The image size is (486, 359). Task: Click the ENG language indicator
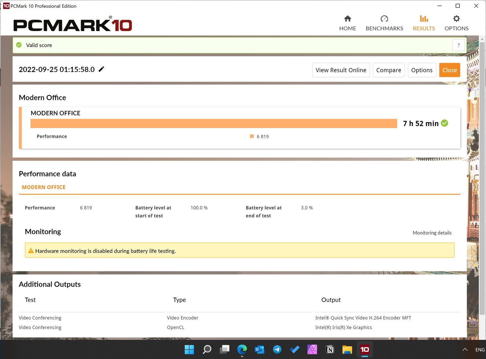480,350
